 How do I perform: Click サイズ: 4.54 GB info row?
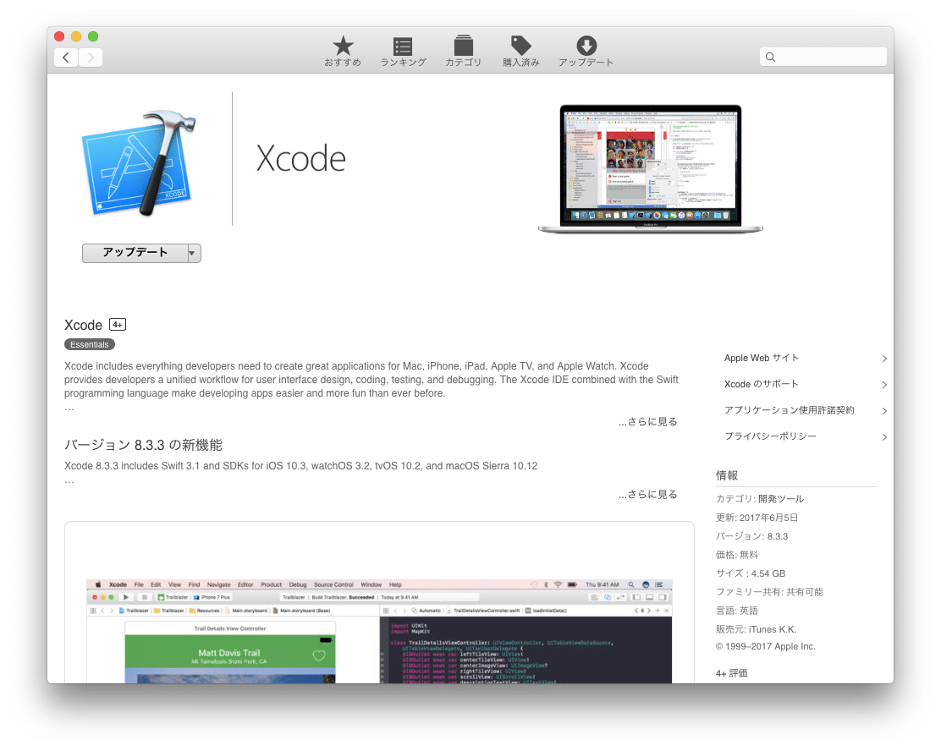coord(751,573)
